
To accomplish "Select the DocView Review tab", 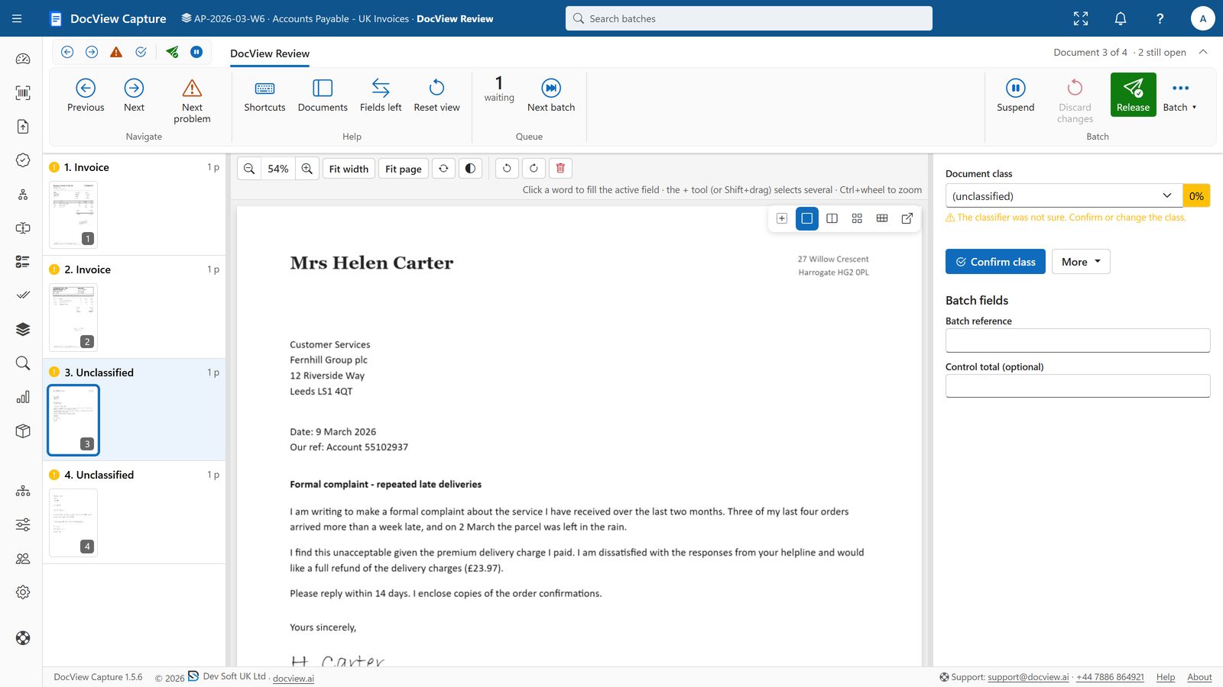I will (x=270, y=53).
